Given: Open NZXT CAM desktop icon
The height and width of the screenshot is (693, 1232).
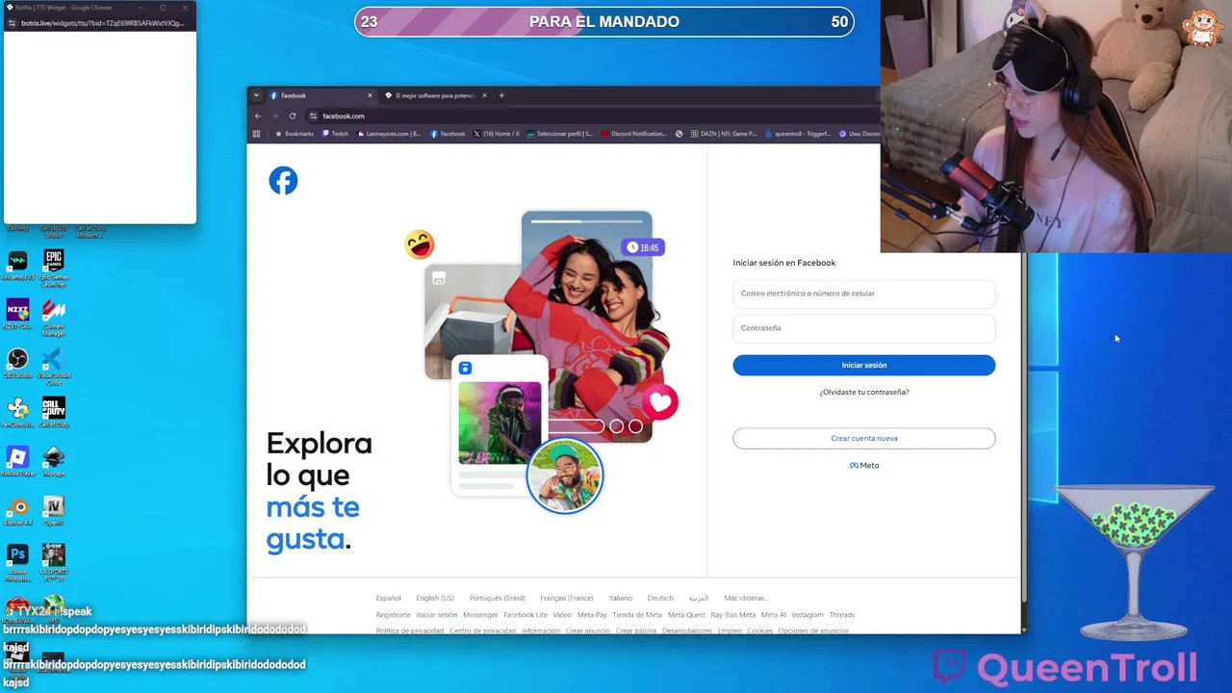Looking at the screenshot, I should 17,315.
